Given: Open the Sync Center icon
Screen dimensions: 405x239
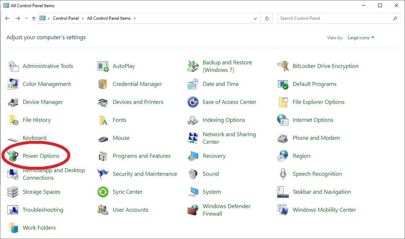Looking at the screenshot, I should pyautogui.click(x=103, y=192).
